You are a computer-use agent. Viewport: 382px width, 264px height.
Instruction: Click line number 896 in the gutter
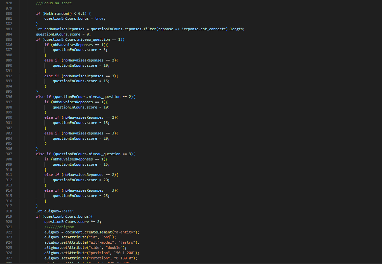(x=9, y=97)
